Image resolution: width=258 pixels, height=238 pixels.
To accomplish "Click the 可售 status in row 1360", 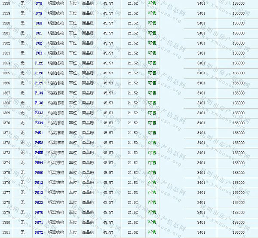I will tap(152, 23).
